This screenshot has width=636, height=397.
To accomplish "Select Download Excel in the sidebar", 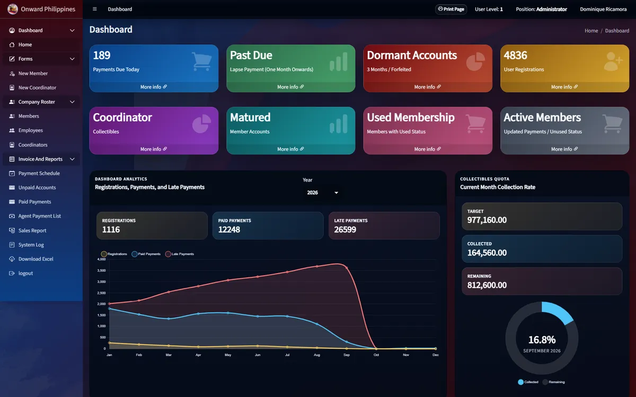I will click(41, 259).
